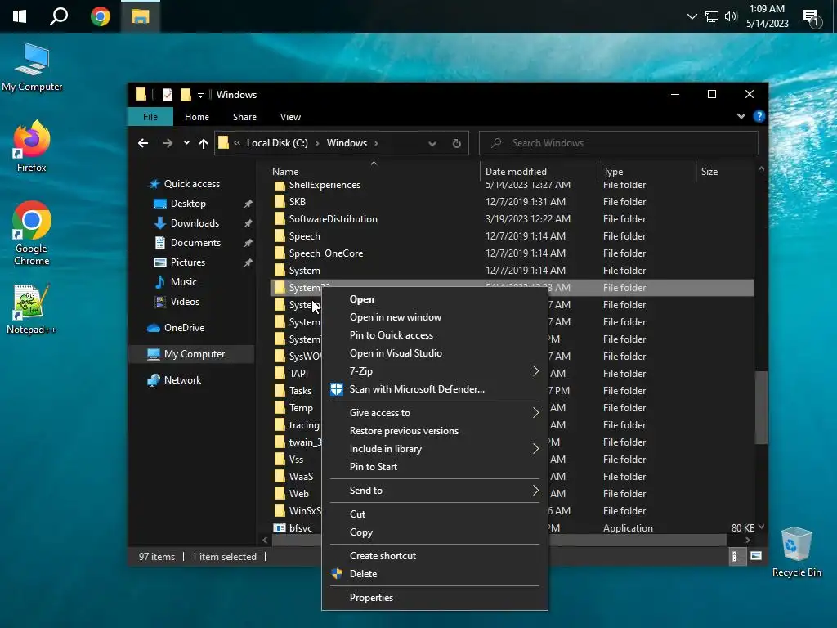Screen dimensions: 837x628
Task: Expand the ribbon chevron
Action: [x=741, y=116]
